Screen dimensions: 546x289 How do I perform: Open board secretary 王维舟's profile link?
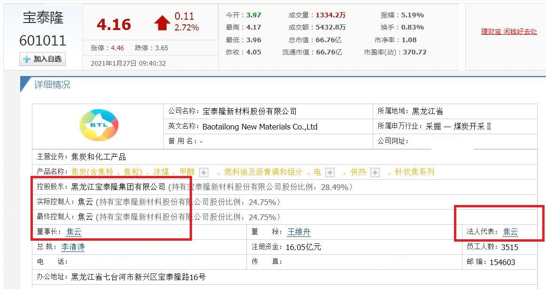click(x=299, y=232)
